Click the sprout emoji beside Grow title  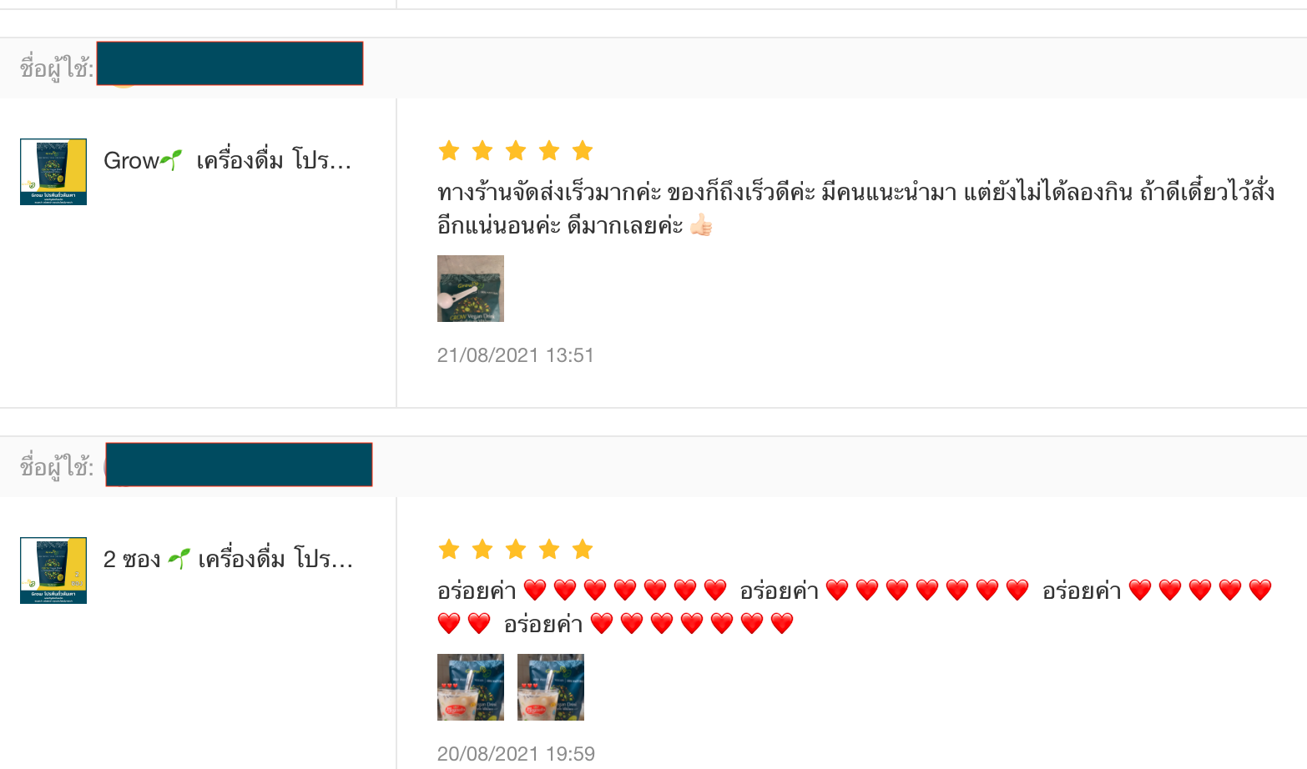[x=171, y=159]
